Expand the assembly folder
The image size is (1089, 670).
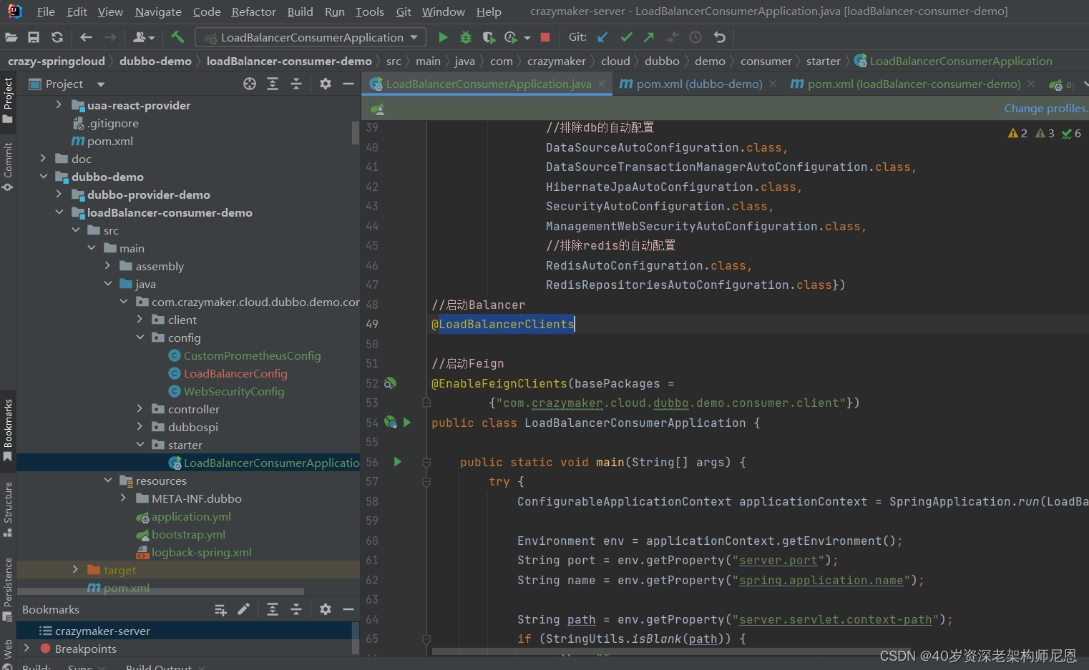tap(108, 266)
